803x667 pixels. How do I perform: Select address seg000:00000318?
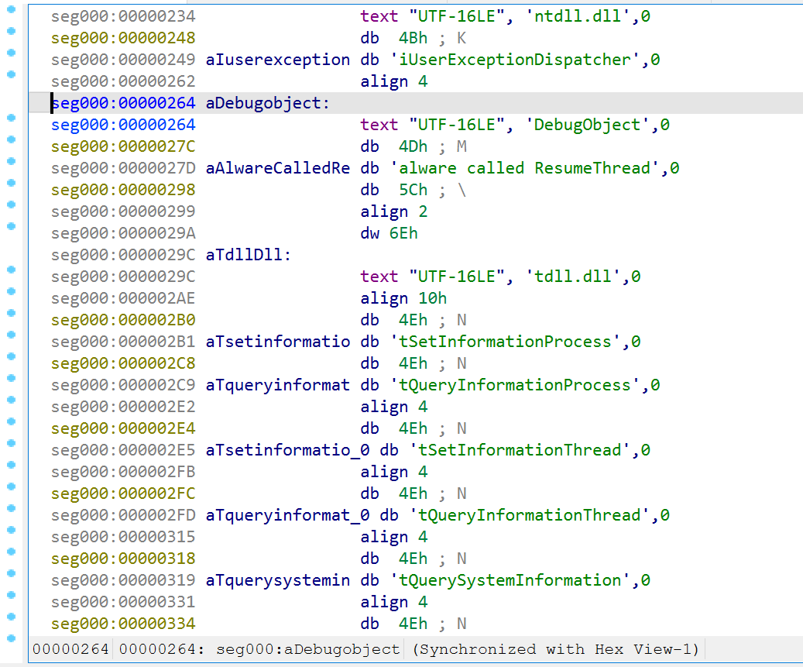123,559
